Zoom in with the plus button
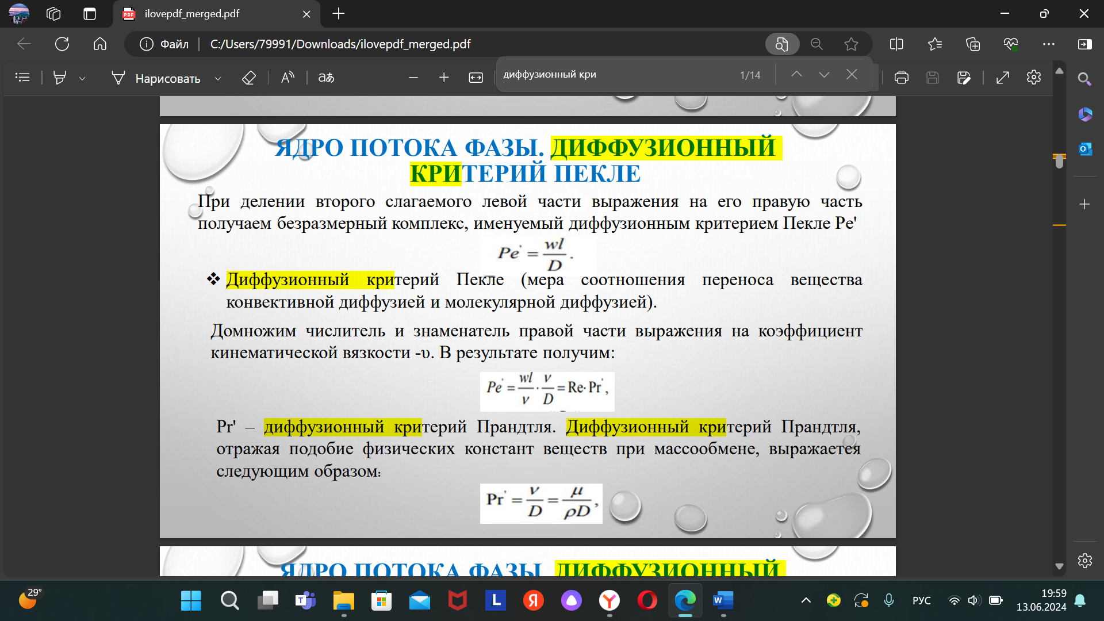The height and width of the screenshot is (621, 1104). [x=444, y=78]
